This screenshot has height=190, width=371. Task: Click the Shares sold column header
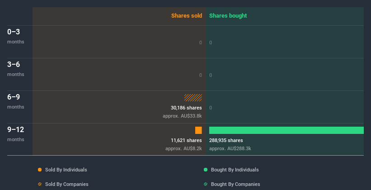(187, 16)
